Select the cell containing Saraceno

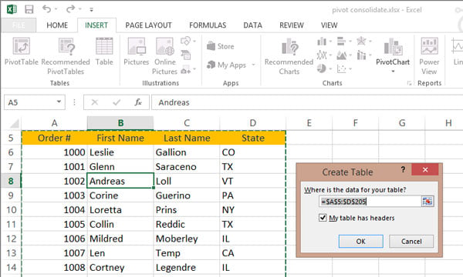tap(187, 167)
